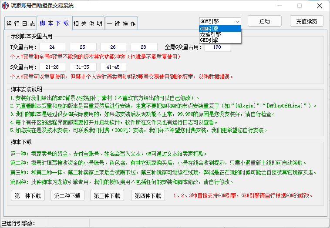This screenshot has height=228, width=330.
Task: Go to the 一键操作 tab
Action: (121, 23)
